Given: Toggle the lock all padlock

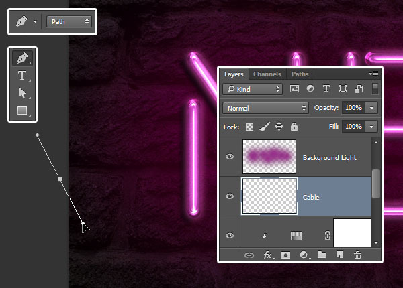Looking at the screenshot, I should pos(294,126).
